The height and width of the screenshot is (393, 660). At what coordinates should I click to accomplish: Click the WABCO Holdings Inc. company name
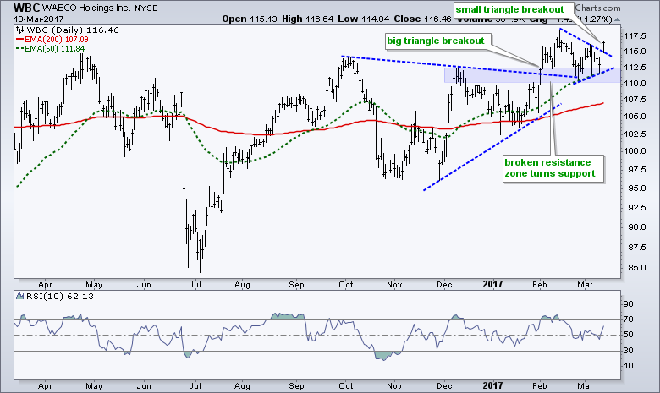[x=86, y=8]
